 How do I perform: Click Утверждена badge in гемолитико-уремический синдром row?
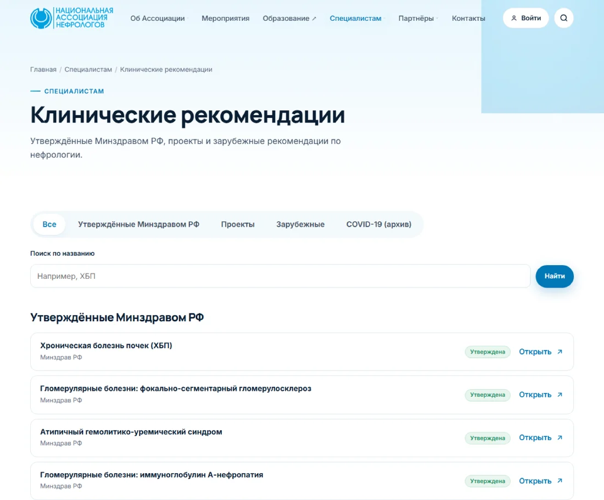pyautogui.click(x=487, y=438)
